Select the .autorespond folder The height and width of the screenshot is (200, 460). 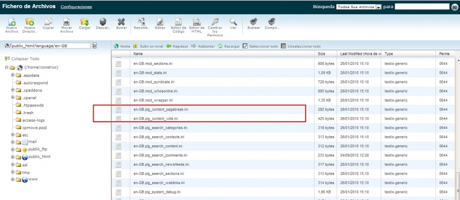pos(35,83)
